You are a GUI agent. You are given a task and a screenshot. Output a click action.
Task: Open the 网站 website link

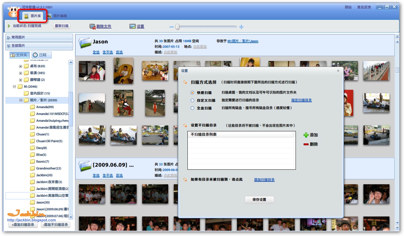(348, 7)
